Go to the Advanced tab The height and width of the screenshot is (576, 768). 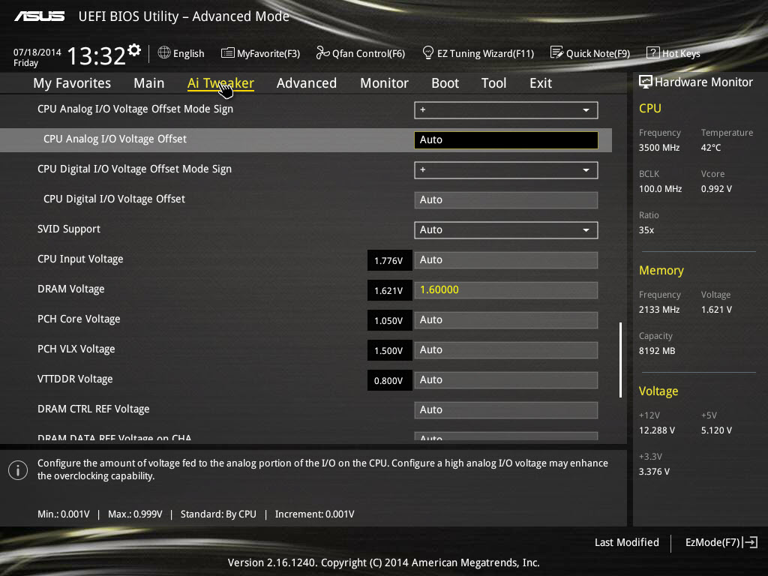[307, 83]
